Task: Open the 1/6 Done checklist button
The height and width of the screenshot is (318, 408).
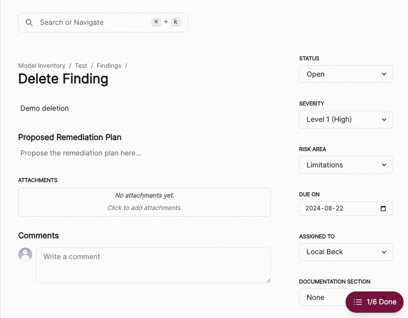Action: pos(374,302)
